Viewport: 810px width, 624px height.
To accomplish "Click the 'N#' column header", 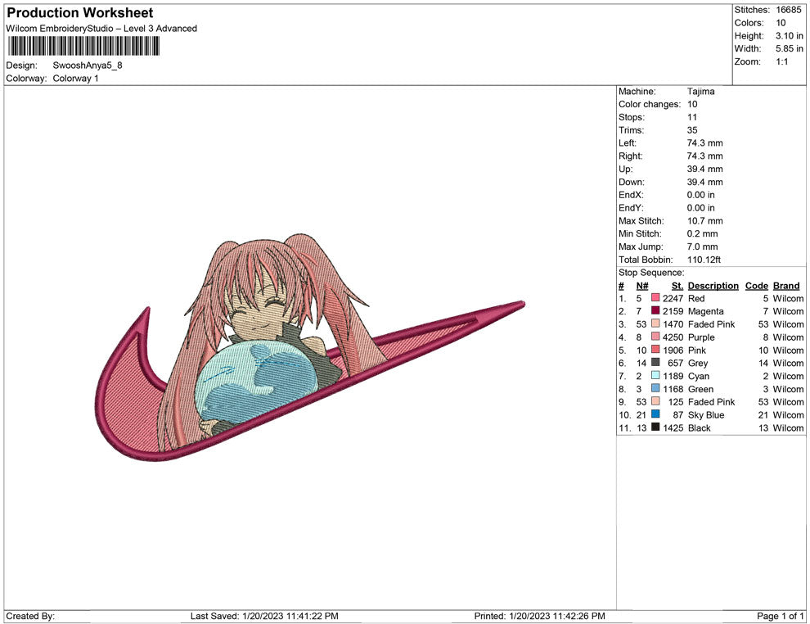I will click(x=642, y=286).
